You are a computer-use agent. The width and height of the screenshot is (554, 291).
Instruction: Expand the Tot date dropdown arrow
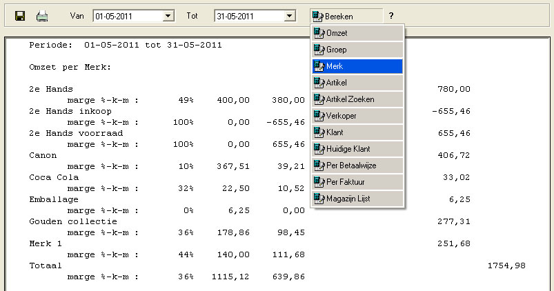[290, 15]
